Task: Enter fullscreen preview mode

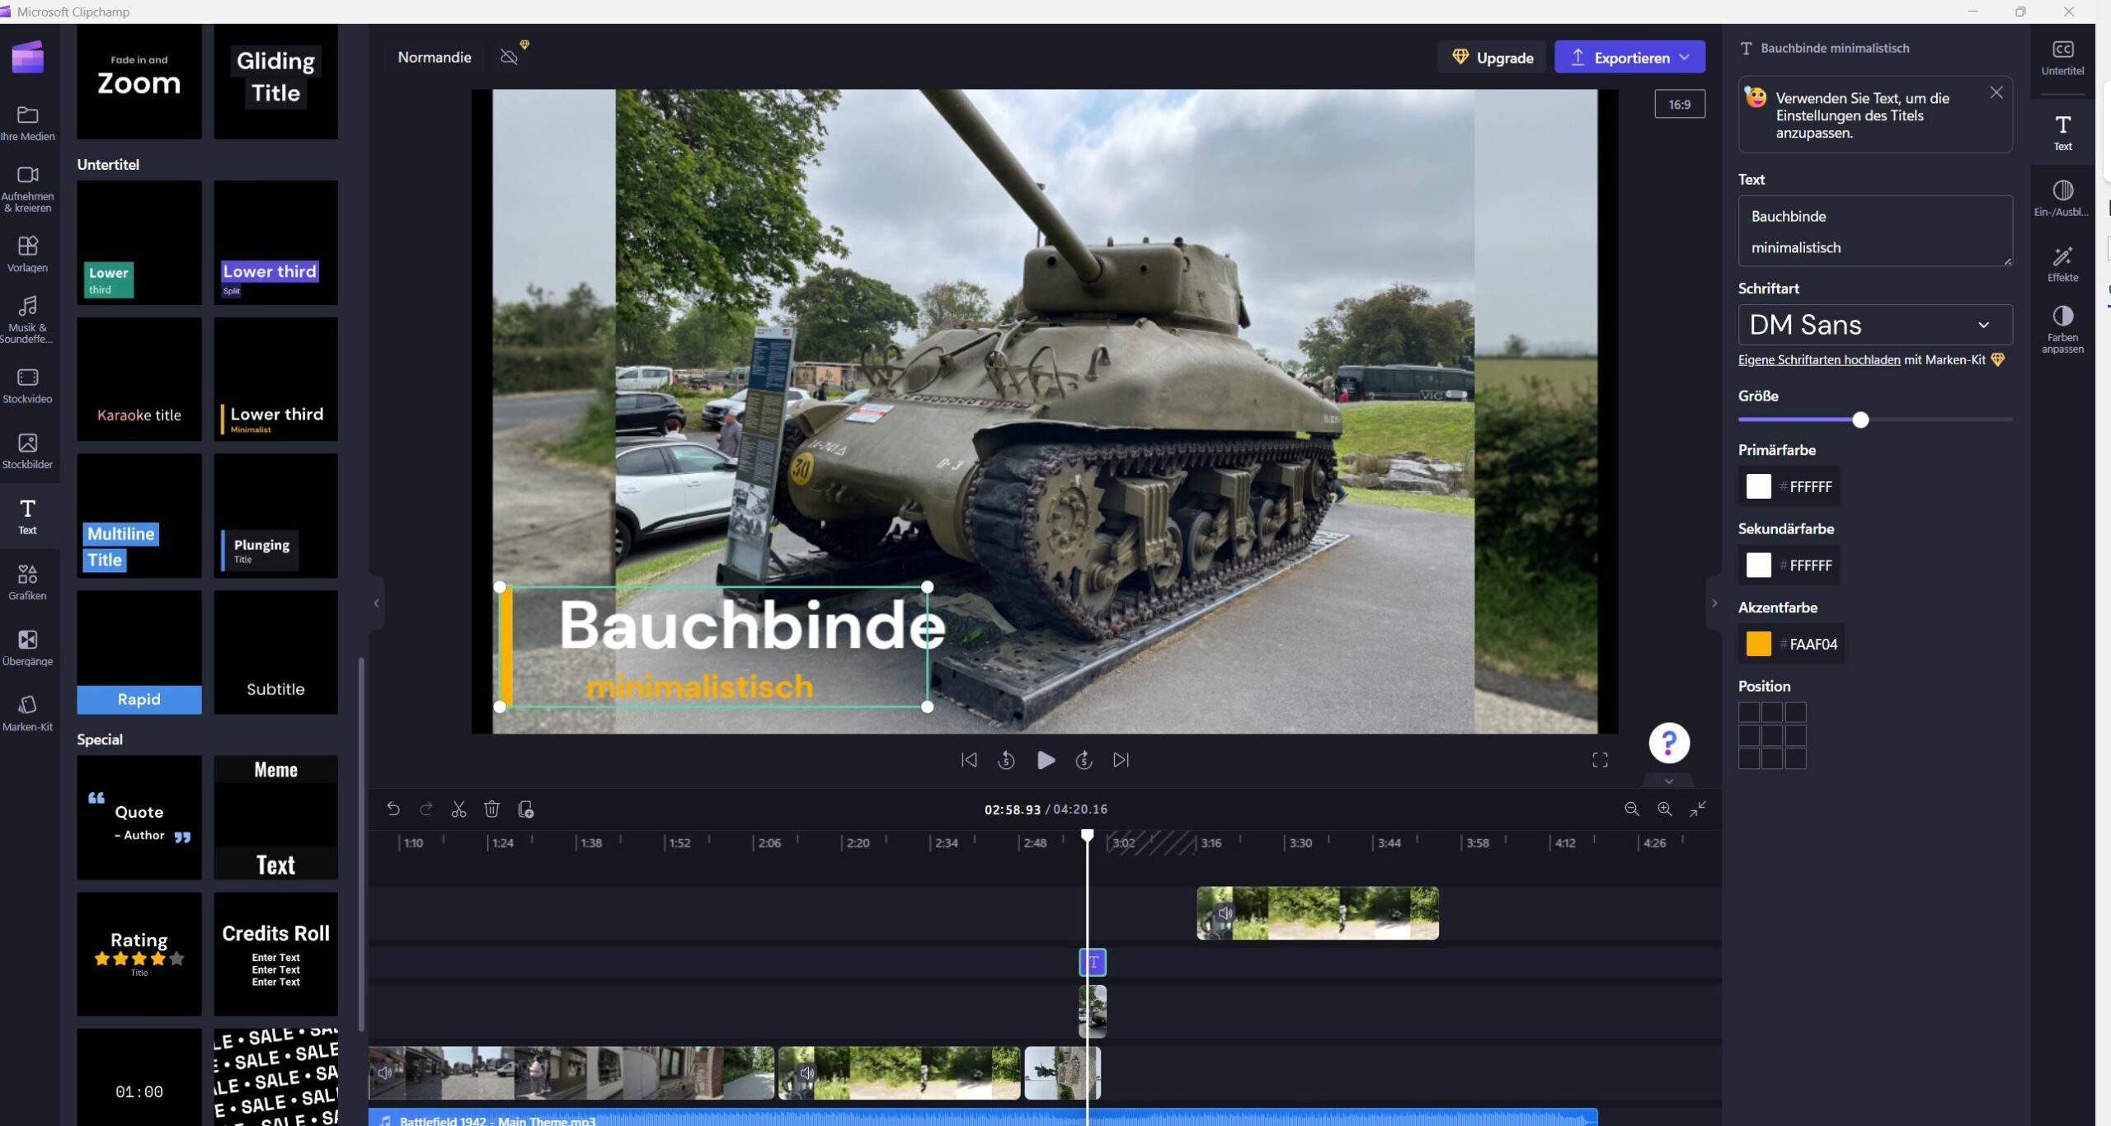Action: pyautogui.click(x=1600, y=760)
